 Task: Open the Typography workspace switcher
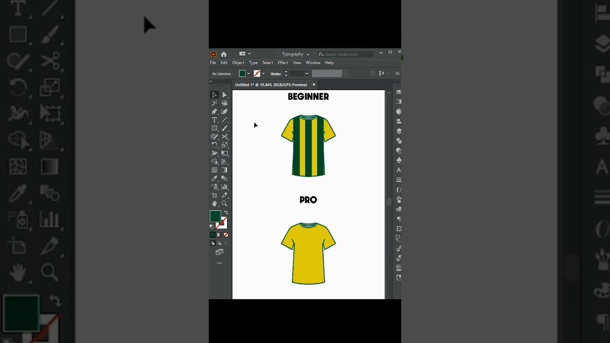(x=295, y=54)
